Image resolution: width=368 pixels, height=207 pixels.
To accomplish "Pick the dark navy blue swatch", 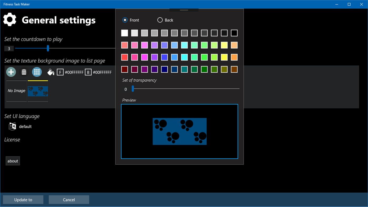I will click(x=164, y=69).
